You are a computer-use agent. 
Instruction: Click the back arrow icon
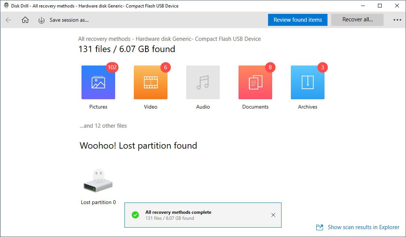click(x=9, y=20)
